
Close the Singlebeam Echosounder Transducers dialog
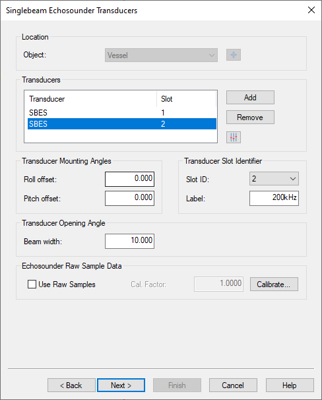311,10
